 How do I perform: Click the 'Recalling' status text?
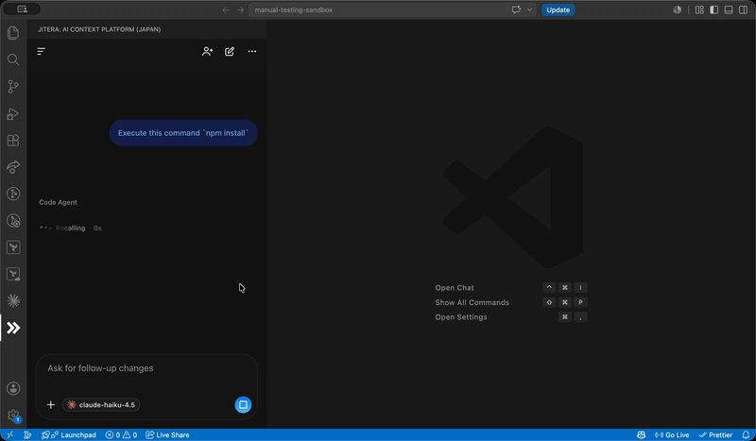70,228
